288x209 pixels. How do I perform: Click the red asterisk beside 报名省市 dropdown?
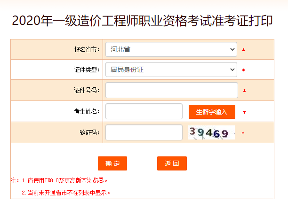click(244, 50)
